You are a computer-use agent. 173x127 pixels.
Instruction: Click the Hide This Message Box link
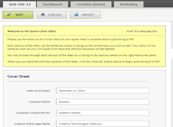(142, 31)
